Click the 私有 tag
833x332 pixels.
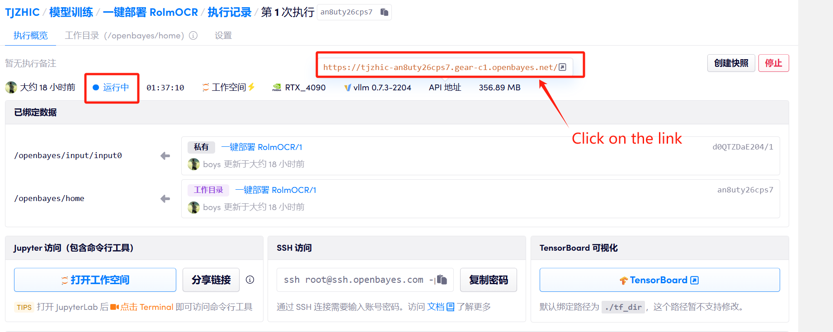pos(201,147)
